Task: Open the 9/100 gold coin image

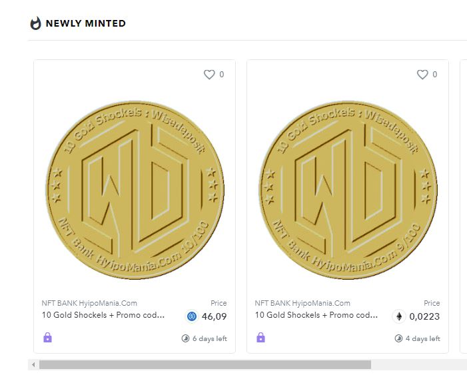Action: click(348, 190)
